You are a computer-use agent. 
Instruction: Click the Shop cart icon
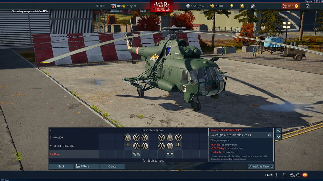tap(285, 6)
